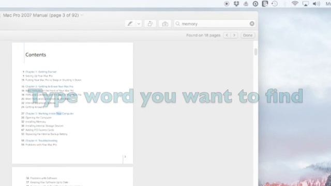The image size is (331, 186).
Task: Click the Done button in the find bar
Action: [x=248, y=35]
